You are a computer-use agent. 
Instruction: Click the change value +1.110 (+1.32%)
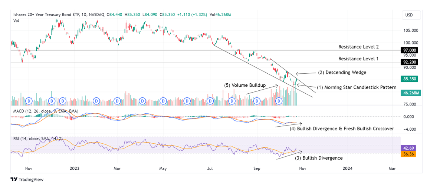pyautogui.click(x=192, y=15)
